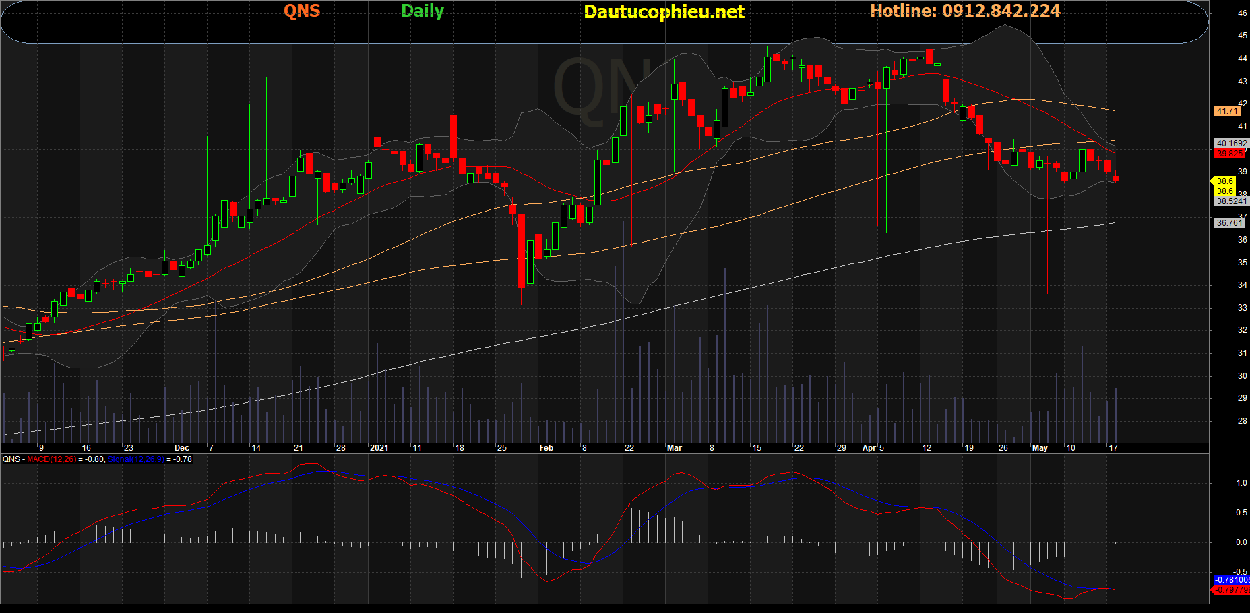Image resolution: width=1250 pixels, height=613 pixels.
Task: Click the 43 level on price axis
Action: (x=1242, y=81)
